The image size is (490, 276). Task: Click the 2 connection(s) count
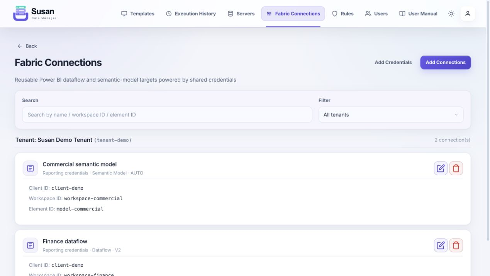click(x=452, y=140)
